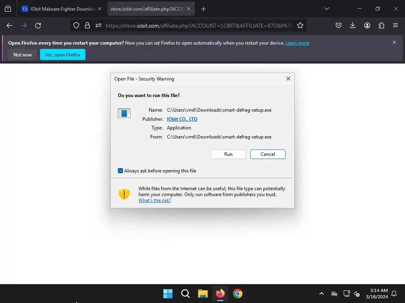Click the From file path text
Viewport: 405px width, 303px height.
[219, 137]
